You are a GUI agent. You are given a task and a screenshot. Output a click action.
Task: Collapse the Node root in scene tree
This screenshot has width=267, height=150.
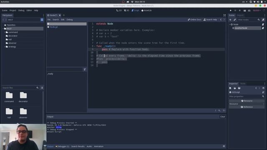230,25
